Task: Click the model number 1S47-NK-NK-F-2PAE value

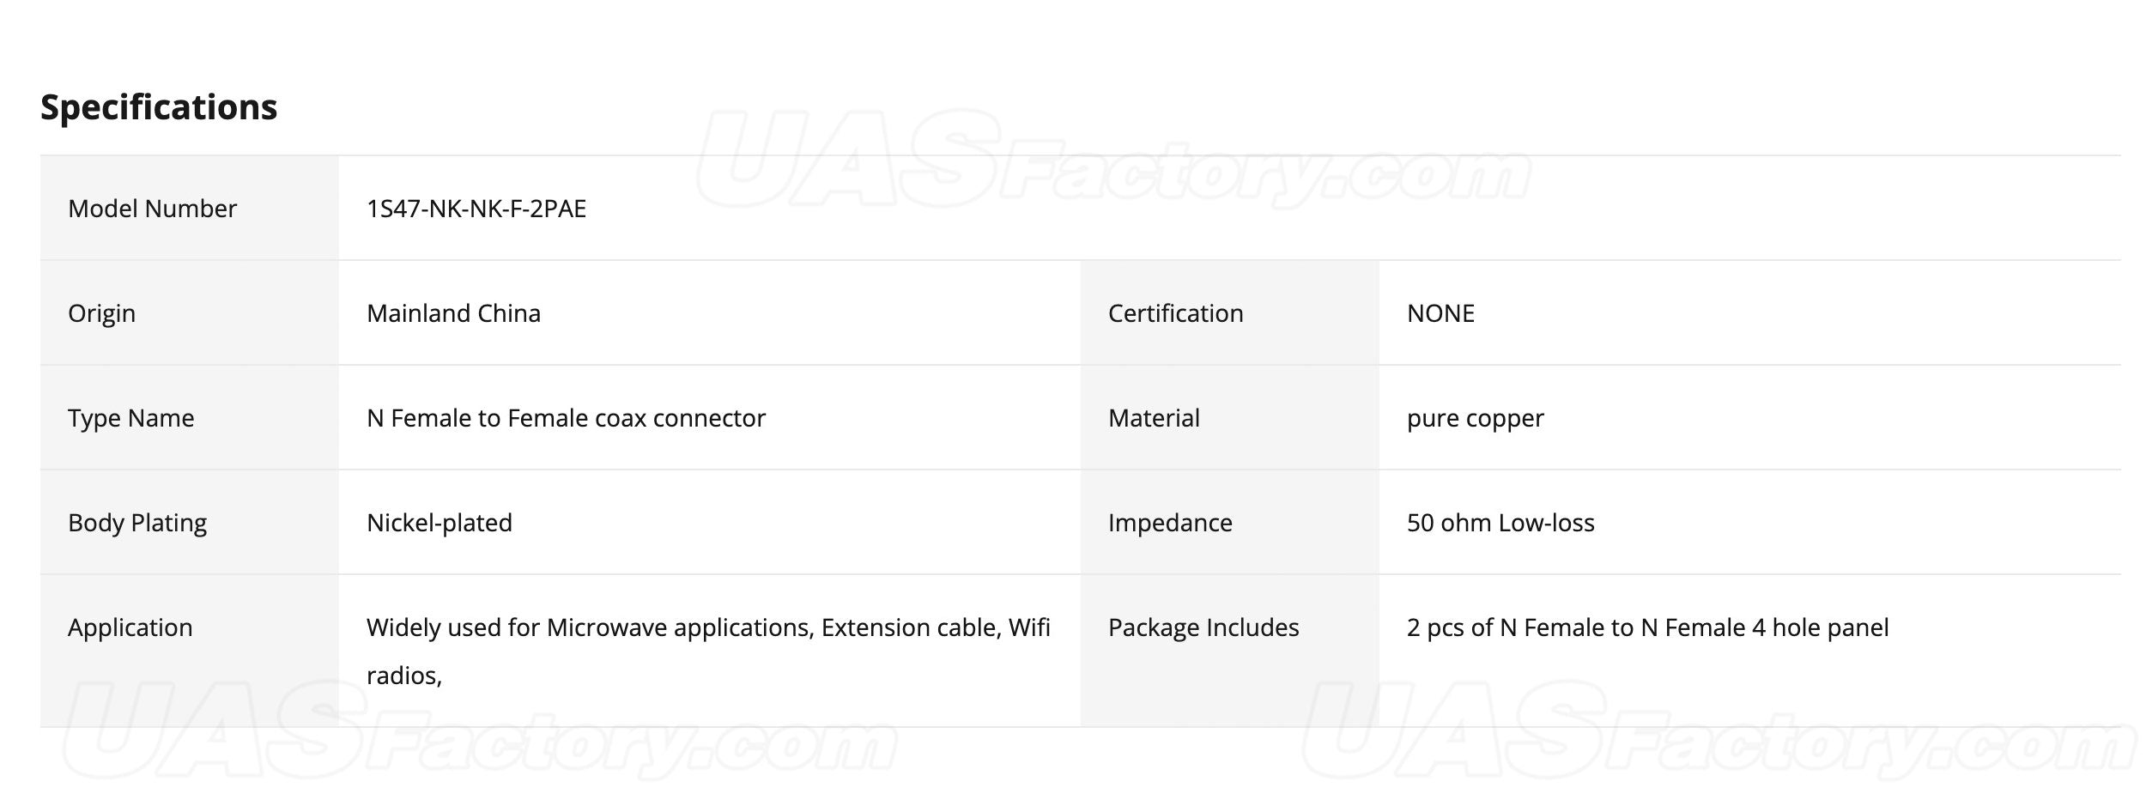Action: coord(476,209)
